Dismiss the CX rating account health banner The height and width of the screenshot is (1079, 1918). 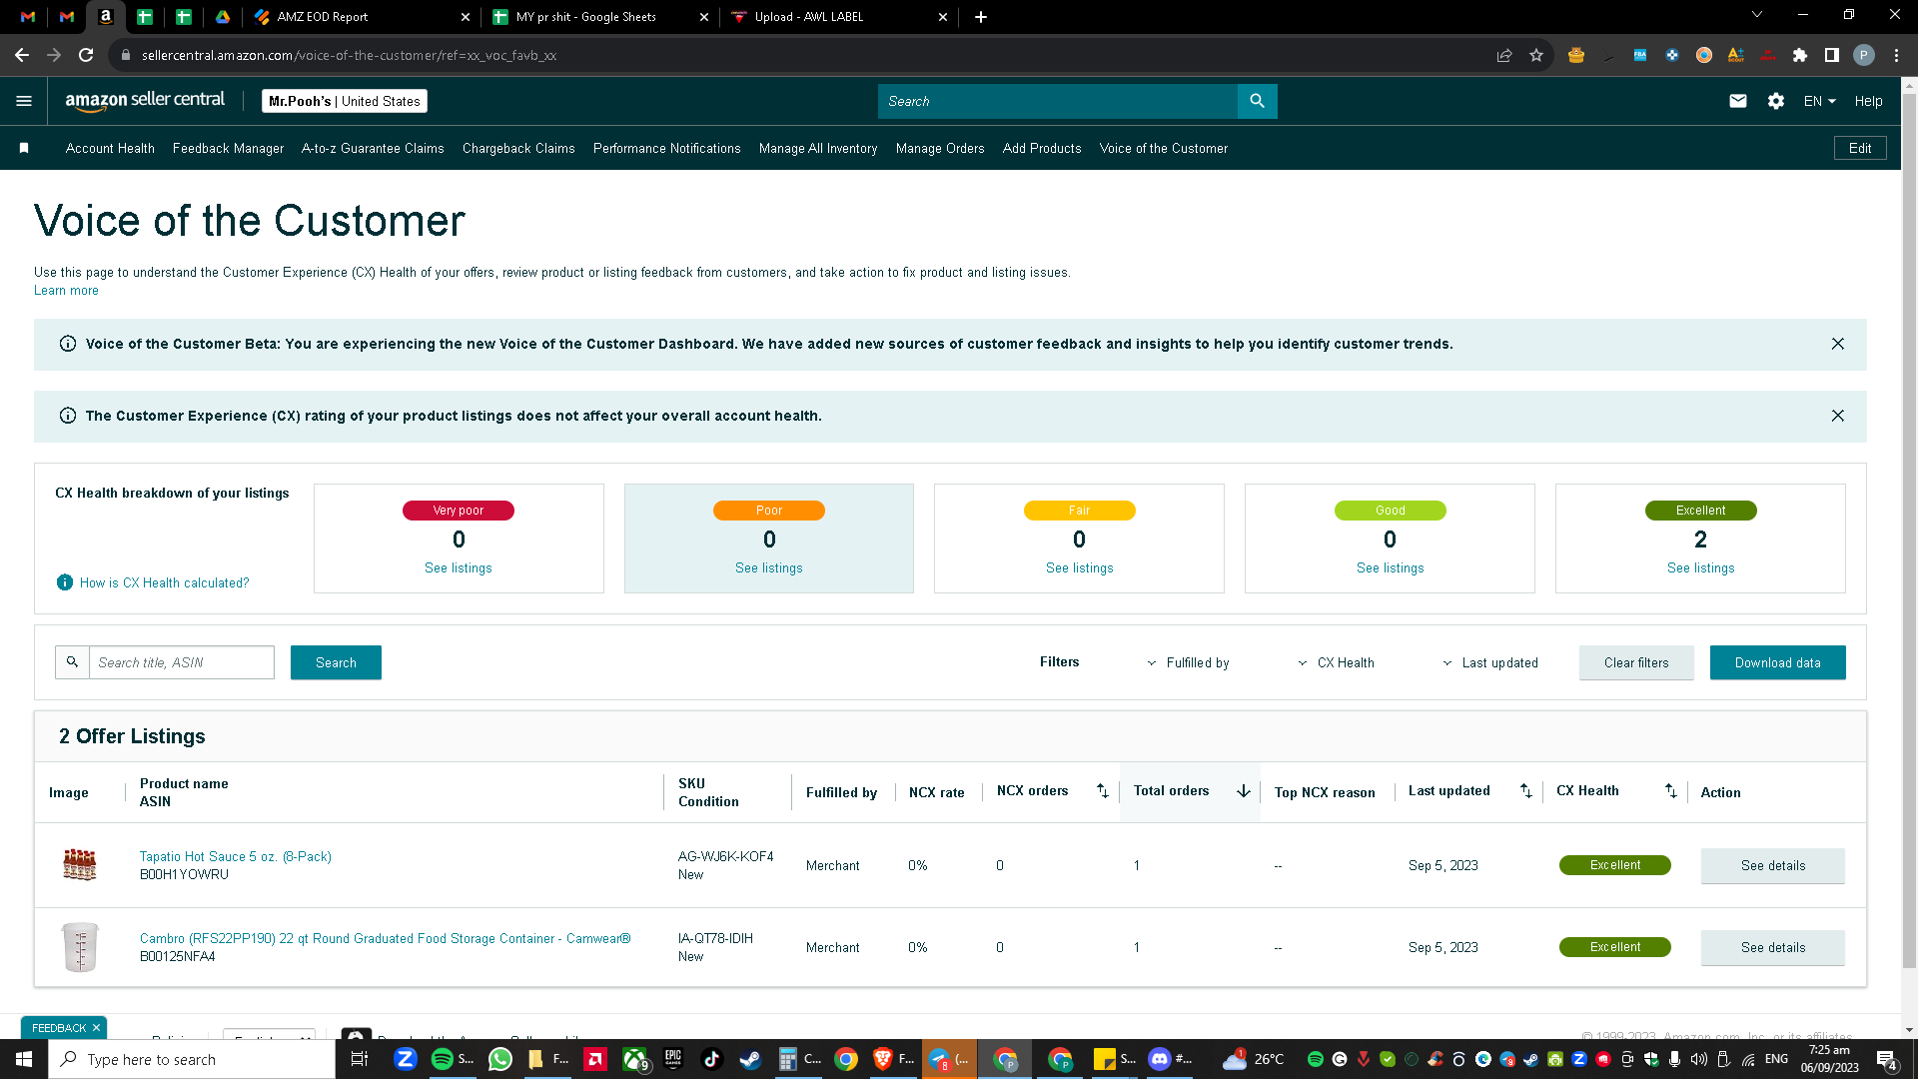(x=1838, y=416)
